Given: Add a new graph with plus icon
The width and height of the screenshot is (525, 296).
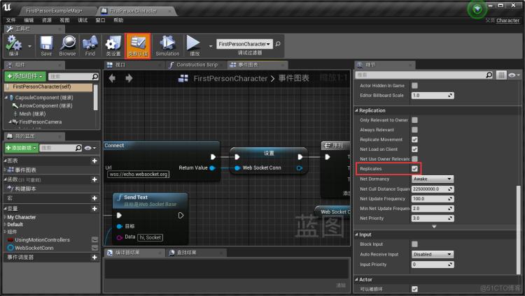Looking at the screenshot, I should (94, 161).
